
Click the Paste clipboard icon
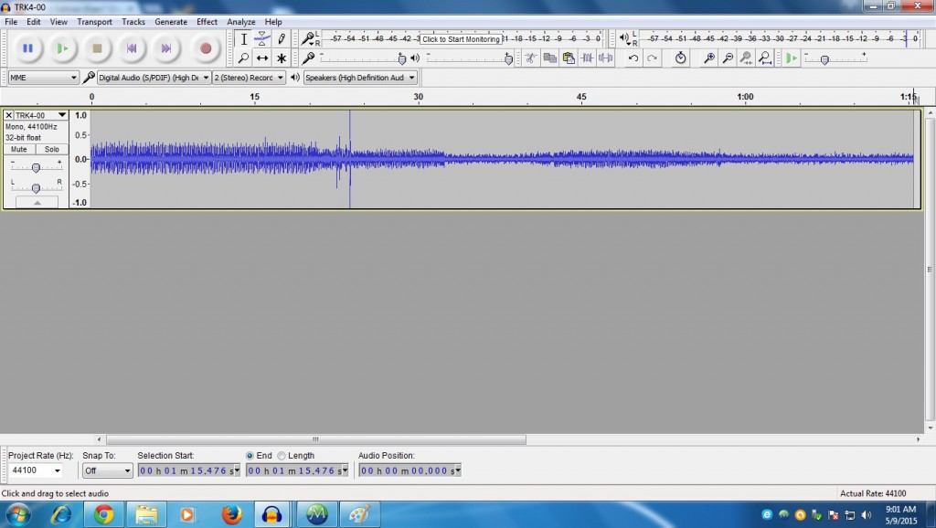tap(569, 58)
